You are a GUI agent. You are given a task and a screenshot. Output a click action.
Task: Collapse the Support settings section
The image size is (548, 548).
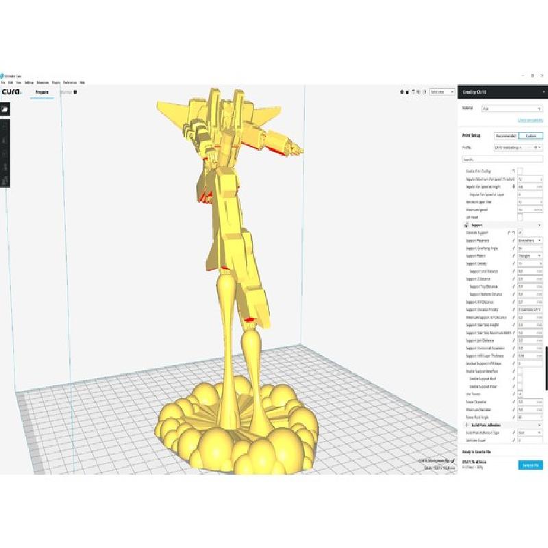click(539, 225)
